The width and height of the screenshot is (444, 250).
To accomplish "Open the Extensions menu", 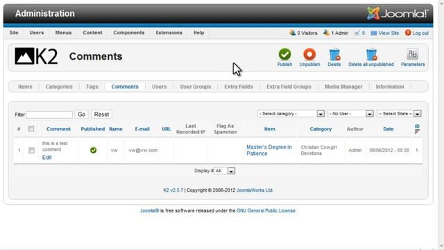I will (169, 33).
